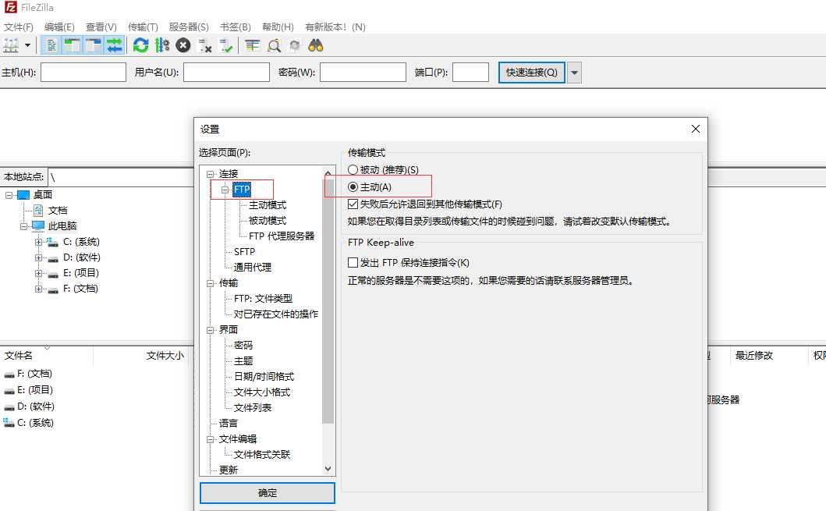Collapse the 界面 node in settings tree
The image size is (826, 511).
(210, 330)
